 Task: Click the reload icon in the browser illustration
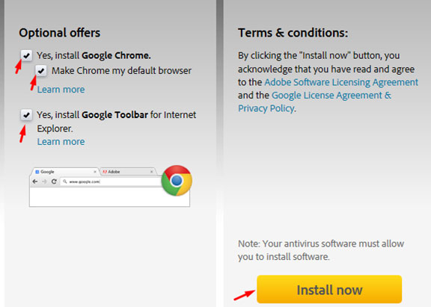(54, 182)
